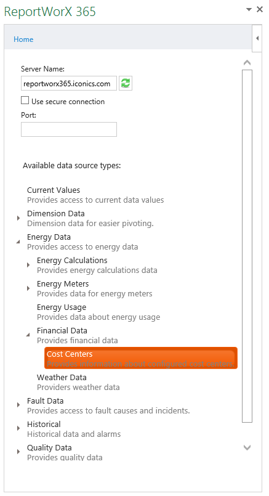Expand the Fault Data node
Screen dimensions: 269x496
click(18, 405)
